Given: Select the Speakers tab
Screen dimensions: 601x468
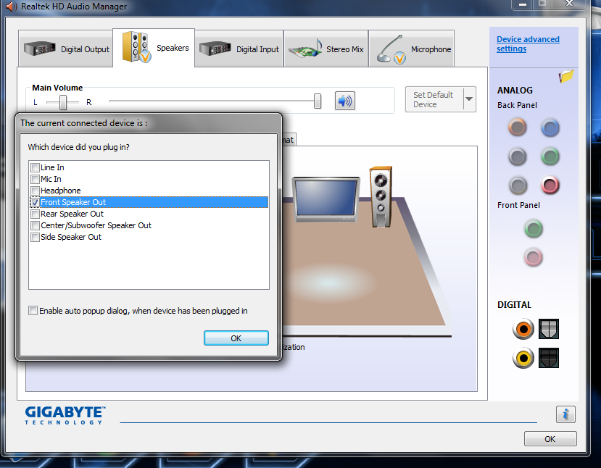Looking at the screenshot, I should pos(154,48).
